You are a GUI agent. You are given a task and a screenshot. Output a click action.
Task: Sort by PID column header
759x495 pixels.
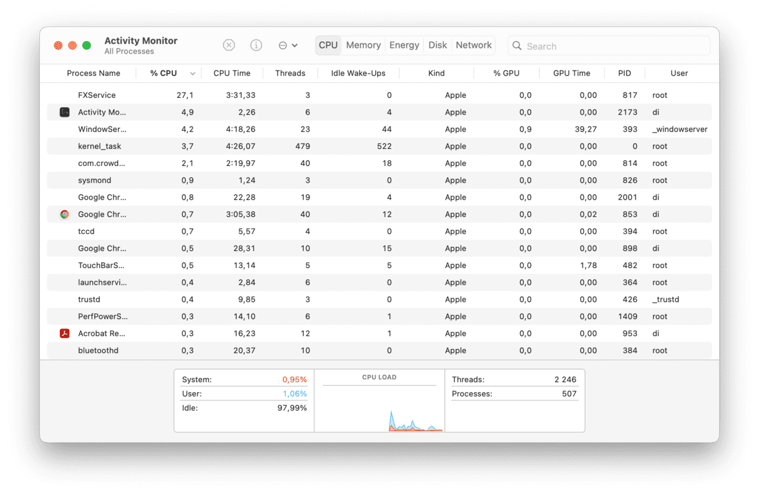coord(625,73)
